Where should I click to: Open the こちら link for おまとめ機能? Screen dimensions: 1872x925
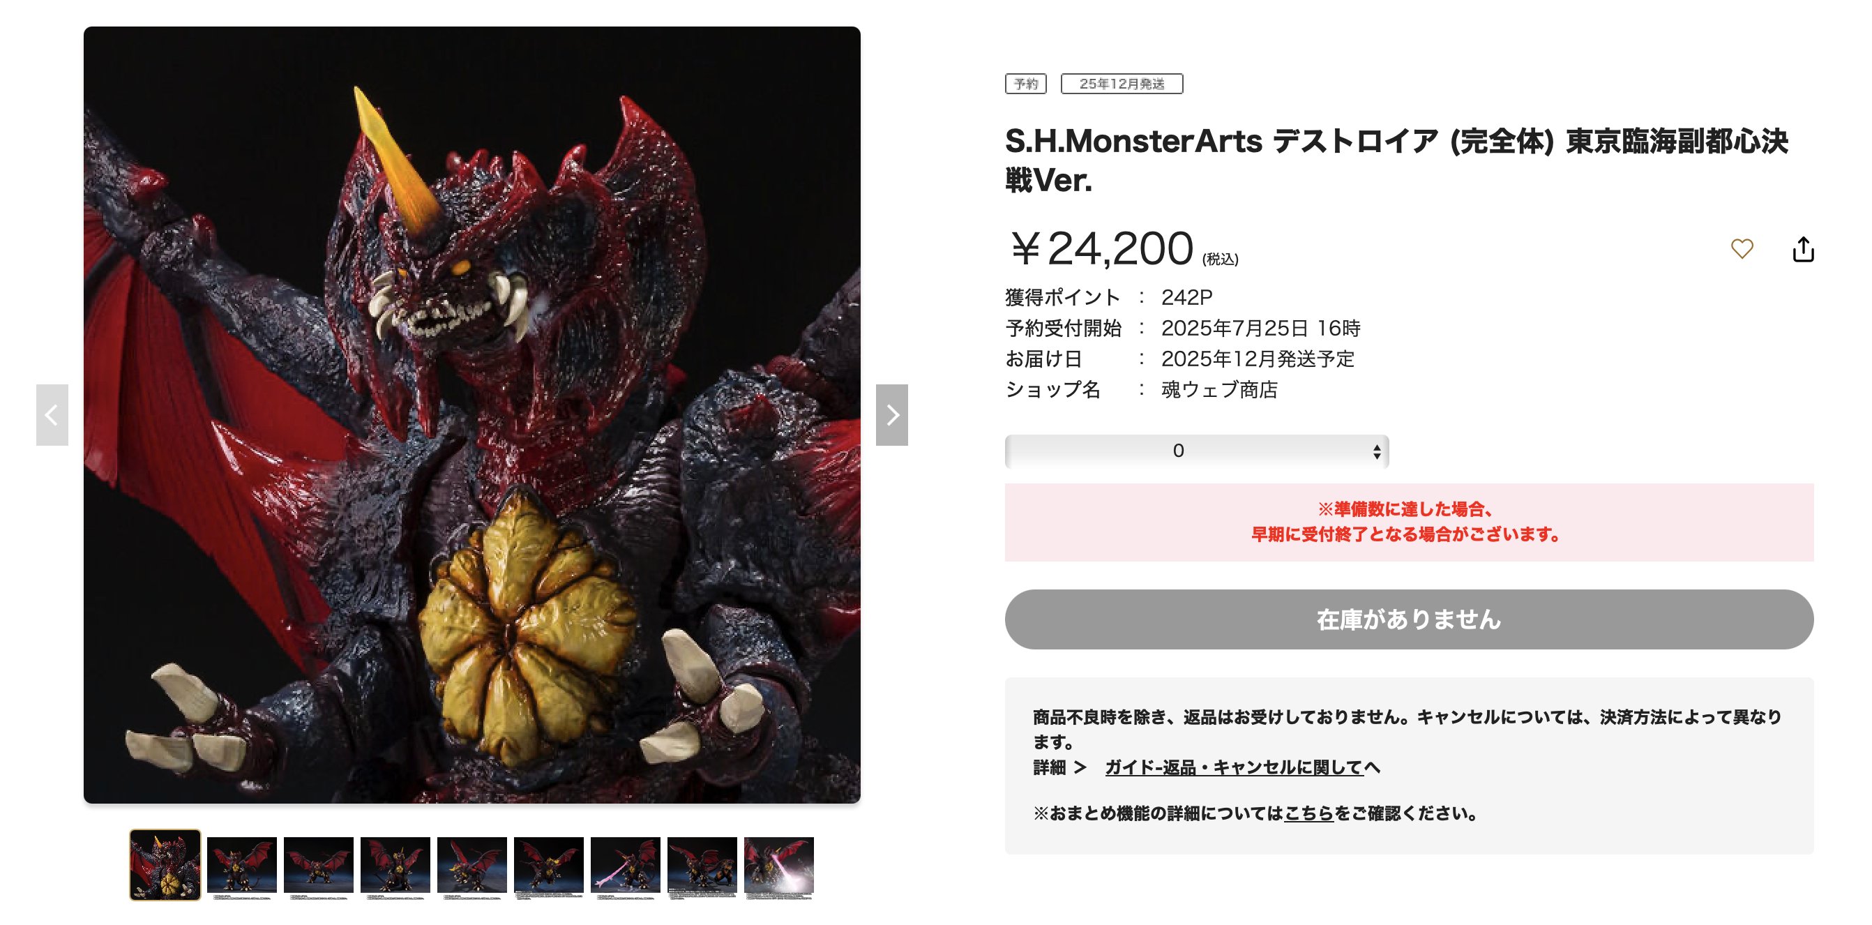pyautogui.click(x=1309, y=813)
